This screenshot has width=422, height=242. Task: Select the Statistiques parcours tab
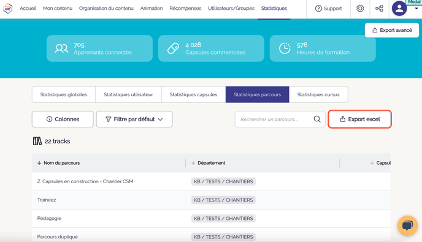[x=257, y=94]
